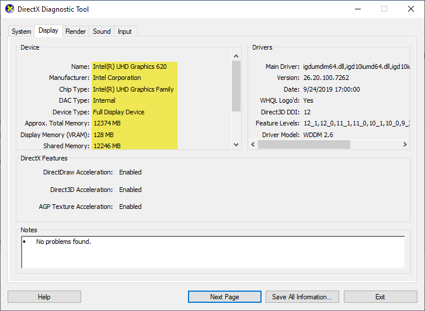Minimize the DirectX Diagnostic Tool window
Screen dimensions: 425x311
point(358,9)
